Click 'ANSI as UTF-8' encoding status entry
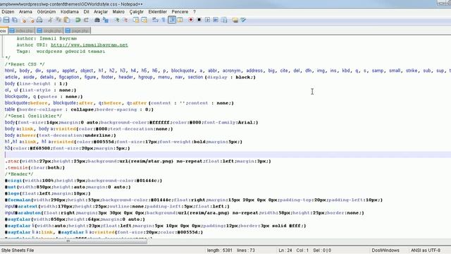 [x=426, y=250]
